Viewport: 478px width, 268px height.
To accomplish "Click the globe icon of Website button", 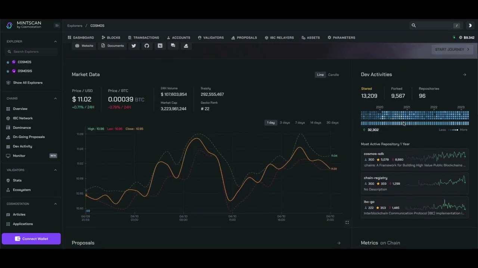I will [77, 46].
